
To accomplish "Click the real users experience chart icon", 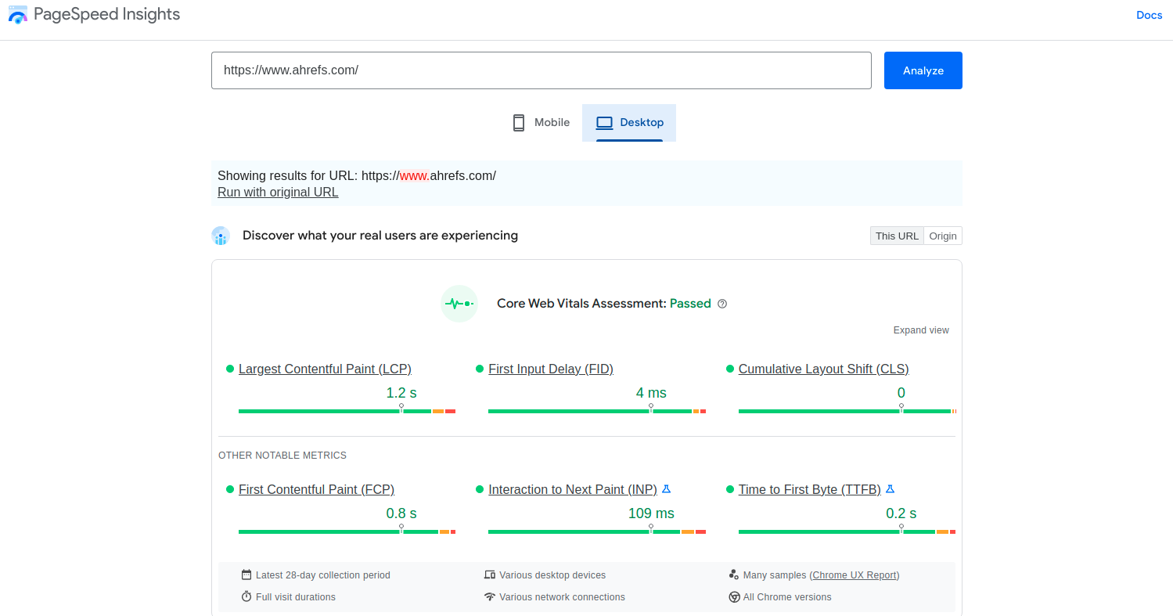I will coord(221,236).
